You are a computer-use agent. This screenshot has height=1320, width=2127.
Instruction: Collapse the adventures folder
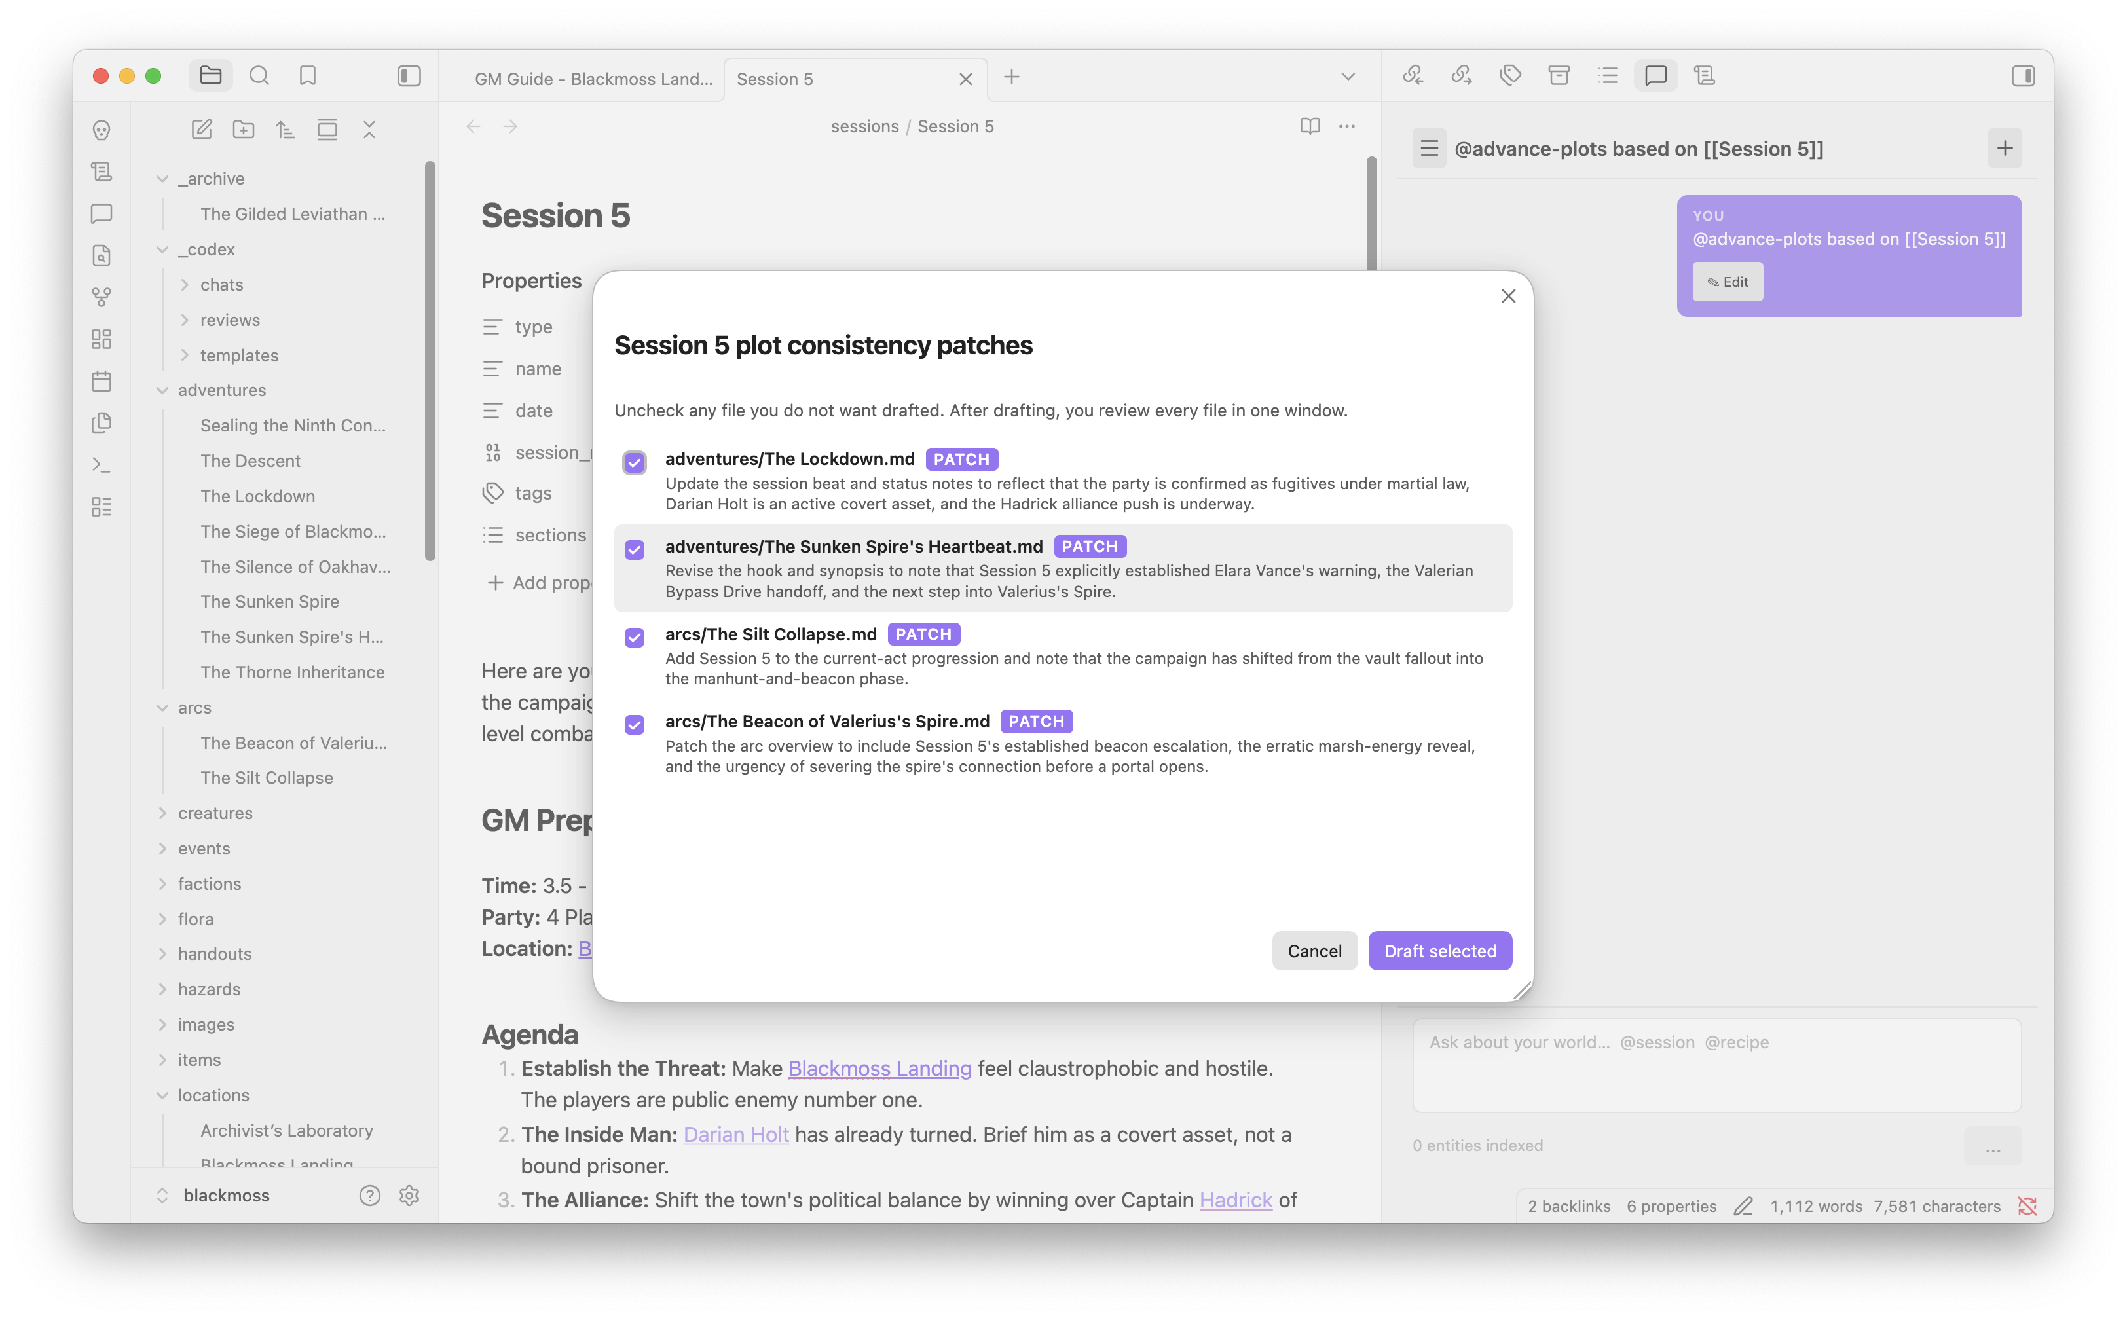(162, 390)
